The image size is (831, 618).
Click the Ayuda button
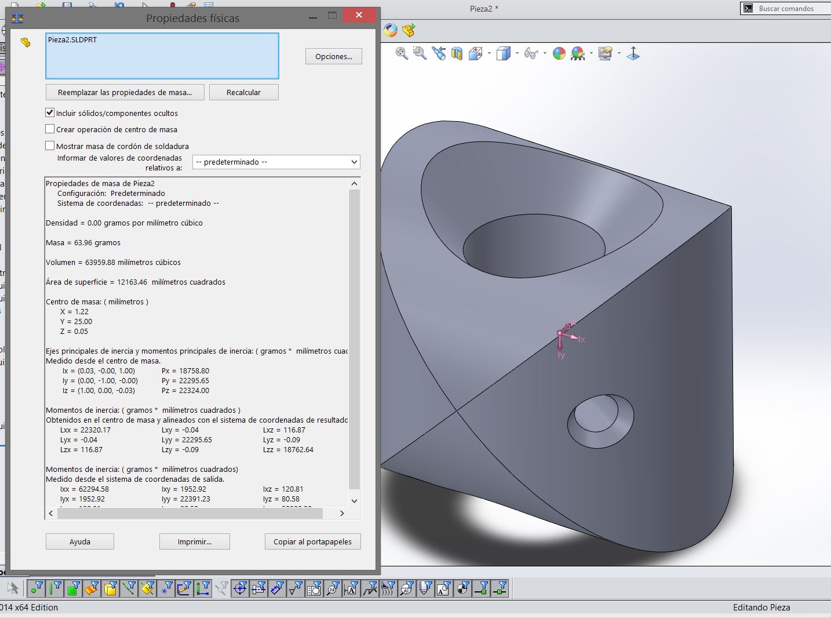coord(80,541)
